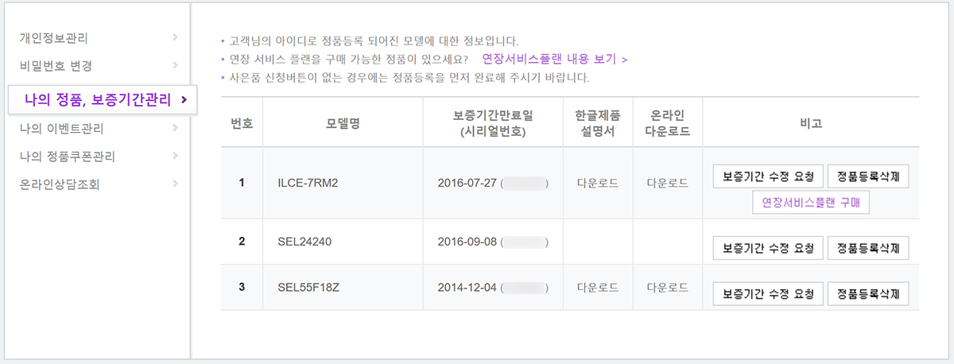Open 나의 정품쿠폰관리 menu item
Image resolution: width=954 pixels, height=364 pixels.
click(x=67, y=157)
